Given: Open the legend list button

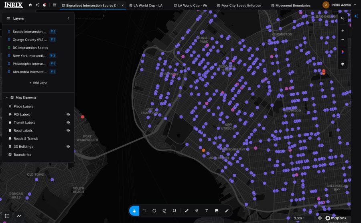Looking at the screenshot, I should point(7,216).
